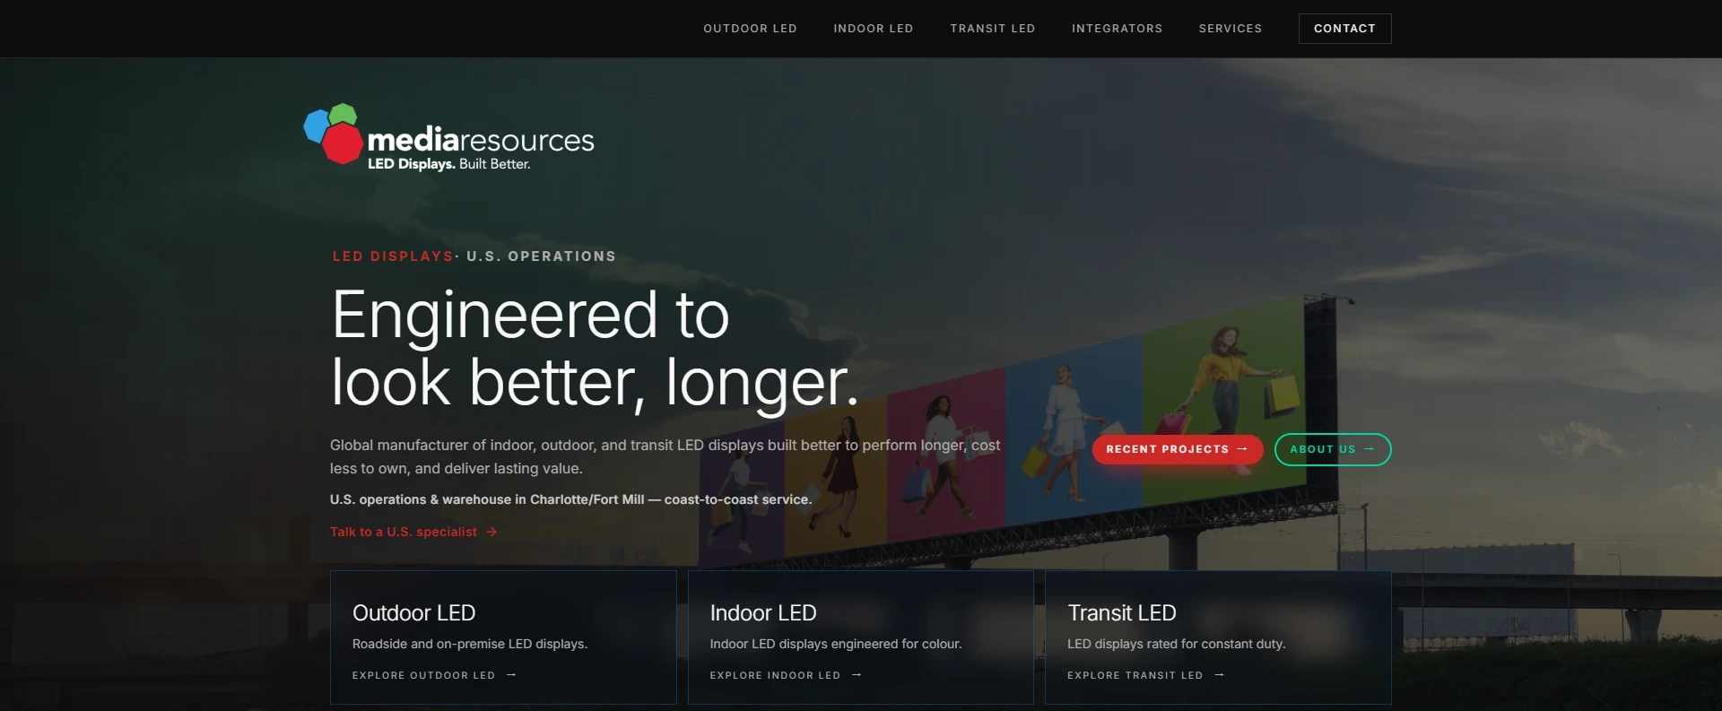Click the 'Engineered to look better, longer.' headline
Image resolution: width=1722 pixels, height=711 pixels.
[595, 350]
